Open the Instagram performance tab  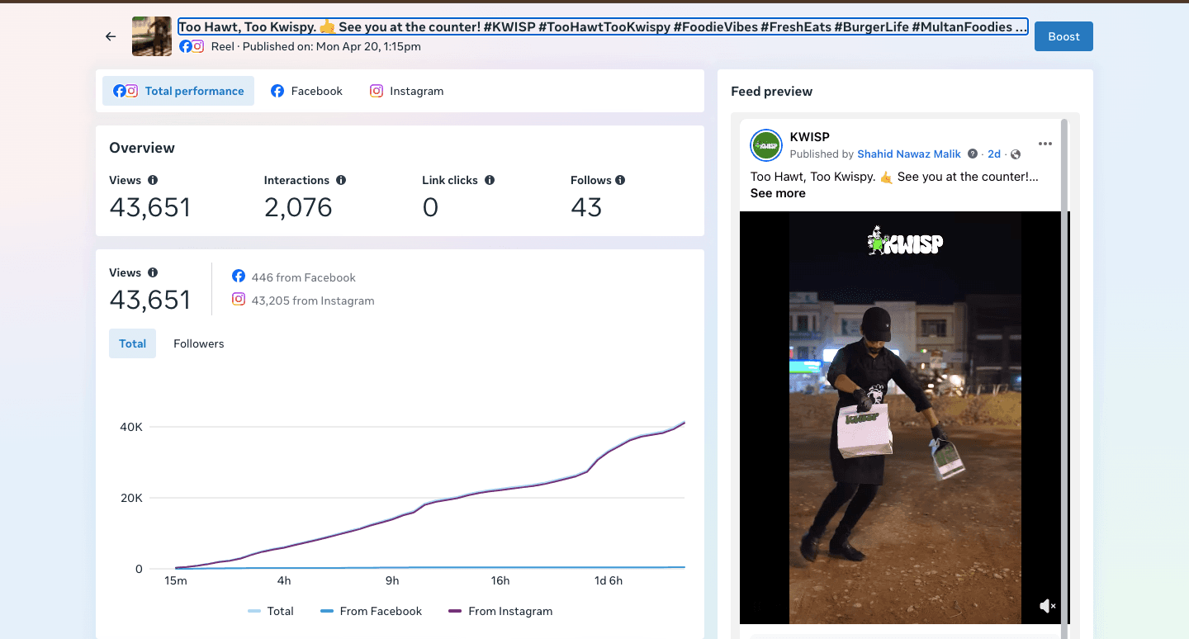pyautogui.click(x=406, y=91)
